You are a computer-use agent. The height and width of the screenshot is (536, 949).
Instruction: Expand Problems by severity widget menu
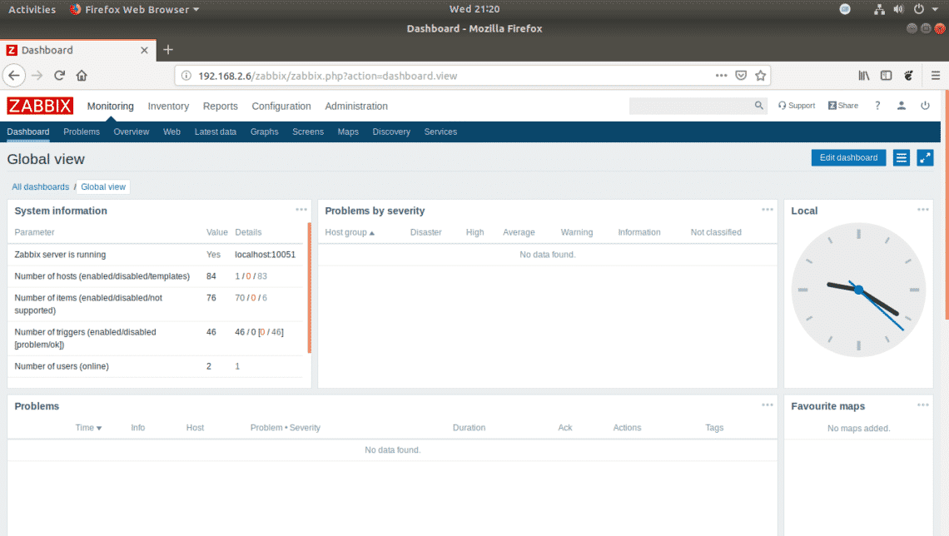point(767,210)
